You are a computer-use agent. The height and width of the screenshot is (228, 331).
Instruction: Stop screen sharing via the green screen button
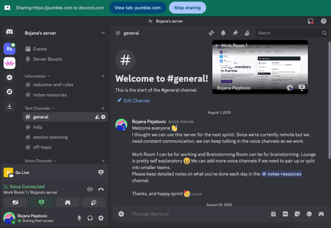pos(41,202)
